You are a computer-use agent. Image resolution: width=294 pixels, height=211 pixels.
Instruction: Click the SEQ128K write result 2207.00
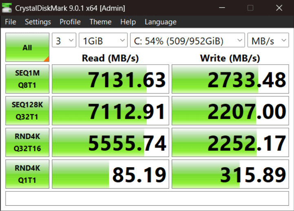230,111
